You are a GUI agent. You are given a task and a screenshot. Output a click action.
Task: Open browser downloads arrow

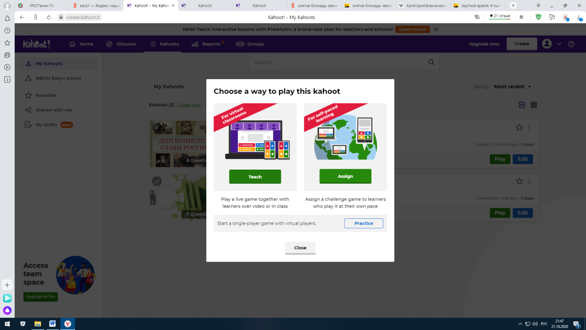pyautogui.click(x=579, y=17)
